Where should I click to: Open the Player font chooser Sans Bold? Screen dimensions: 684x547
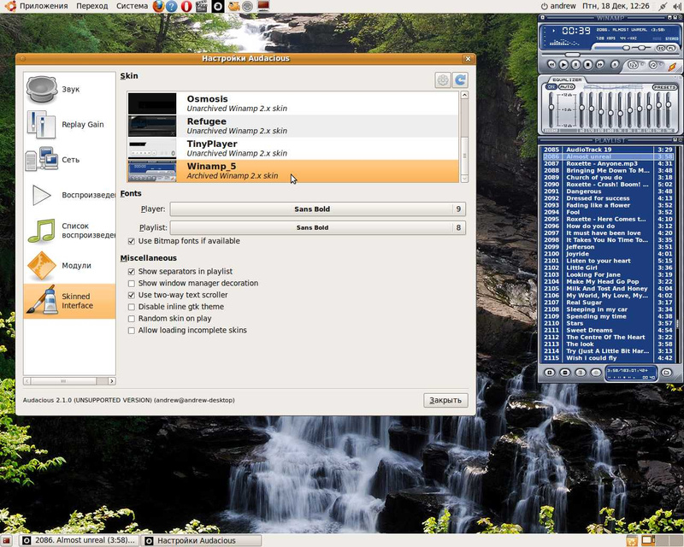tap(312, 209)
